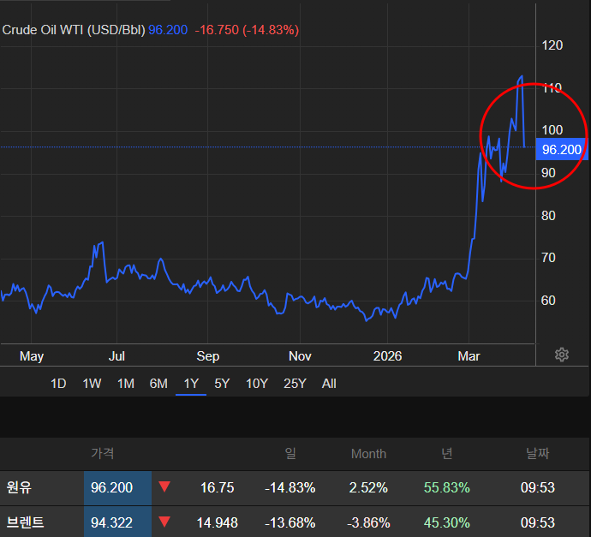Image resolution: width=591 pixels, height=537 pixels.
Task: Switch chart to 25Y range
Action: click(x=294, y=384)
